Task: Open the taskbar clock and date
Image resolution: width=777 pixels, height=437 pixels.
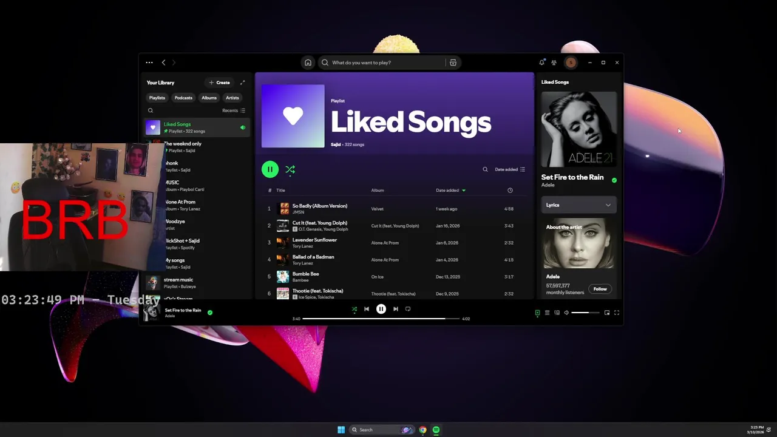Action: pos(756,430)
